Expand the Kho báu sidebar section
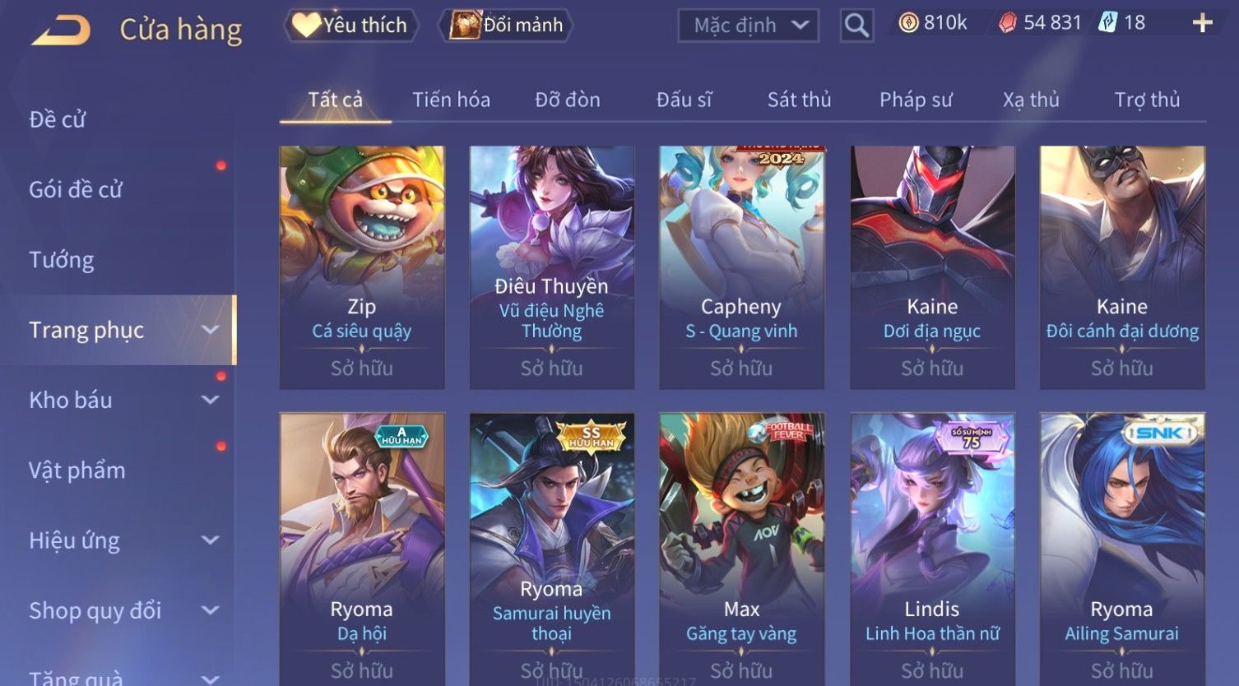The height and width of the screenshot is (686, 1239). [211, 400]
